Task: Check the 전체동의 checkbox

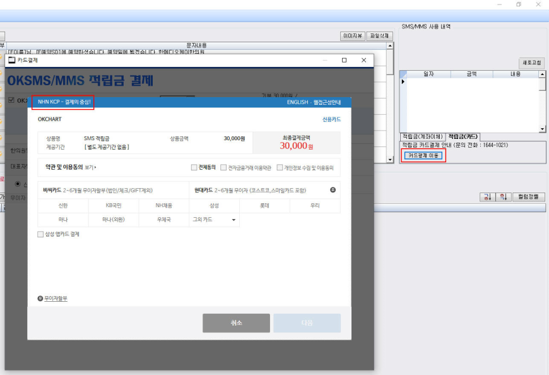Action: pyautogui.click(x=194, y=167)
